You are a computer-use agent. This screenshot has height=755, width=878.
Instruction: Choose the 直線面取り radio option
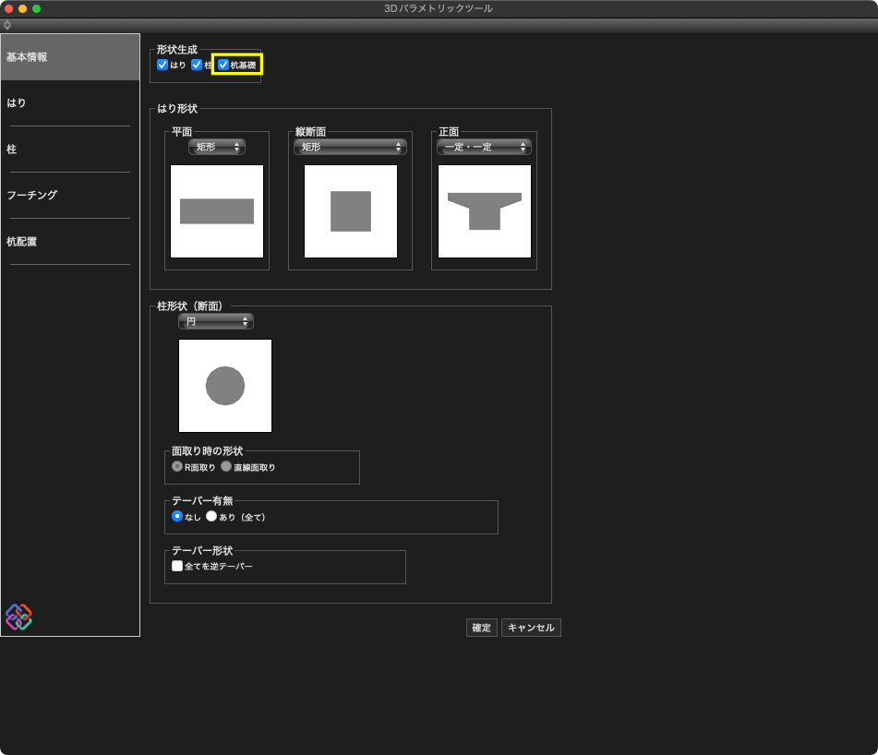[x=226, y=467]
